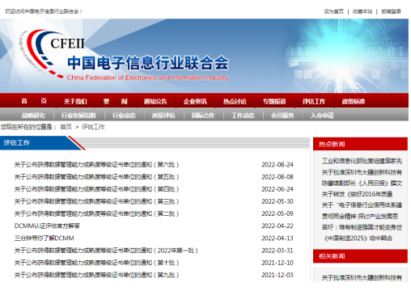Image resolution: width=411 pixels, height=291 pixels.
Task: Open the 关于批准深圳市大疆 link under 相关新闻
Action: pyautogui.click(x=362, y=277)
